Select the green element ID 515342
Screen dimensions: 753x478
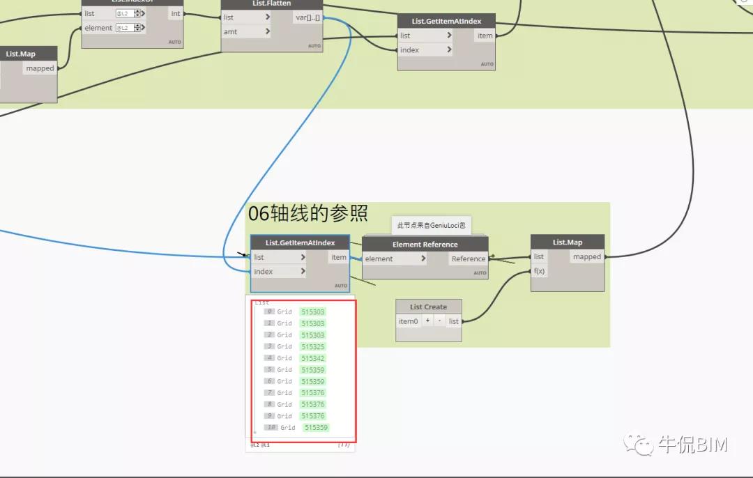click(x=313, y=358)
